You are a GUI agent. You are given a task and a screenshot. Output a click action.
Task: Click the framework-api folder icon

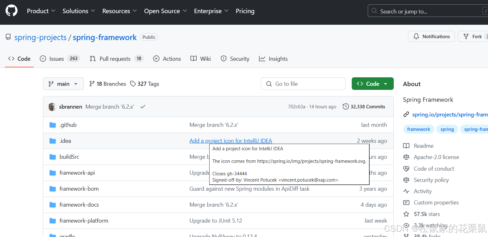pos(53,173)
